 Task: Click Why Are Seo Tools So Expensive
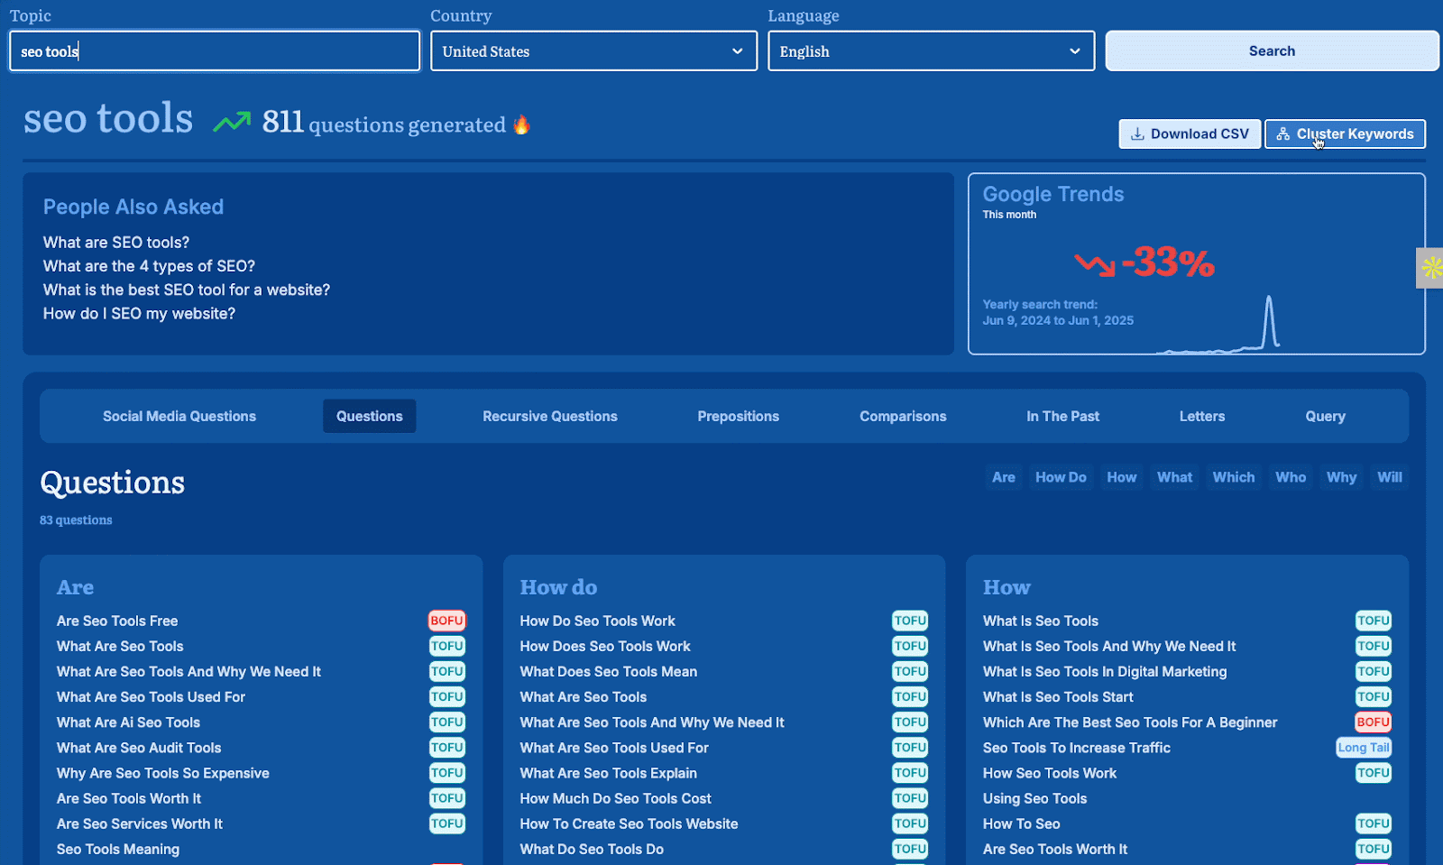point(163,773)
